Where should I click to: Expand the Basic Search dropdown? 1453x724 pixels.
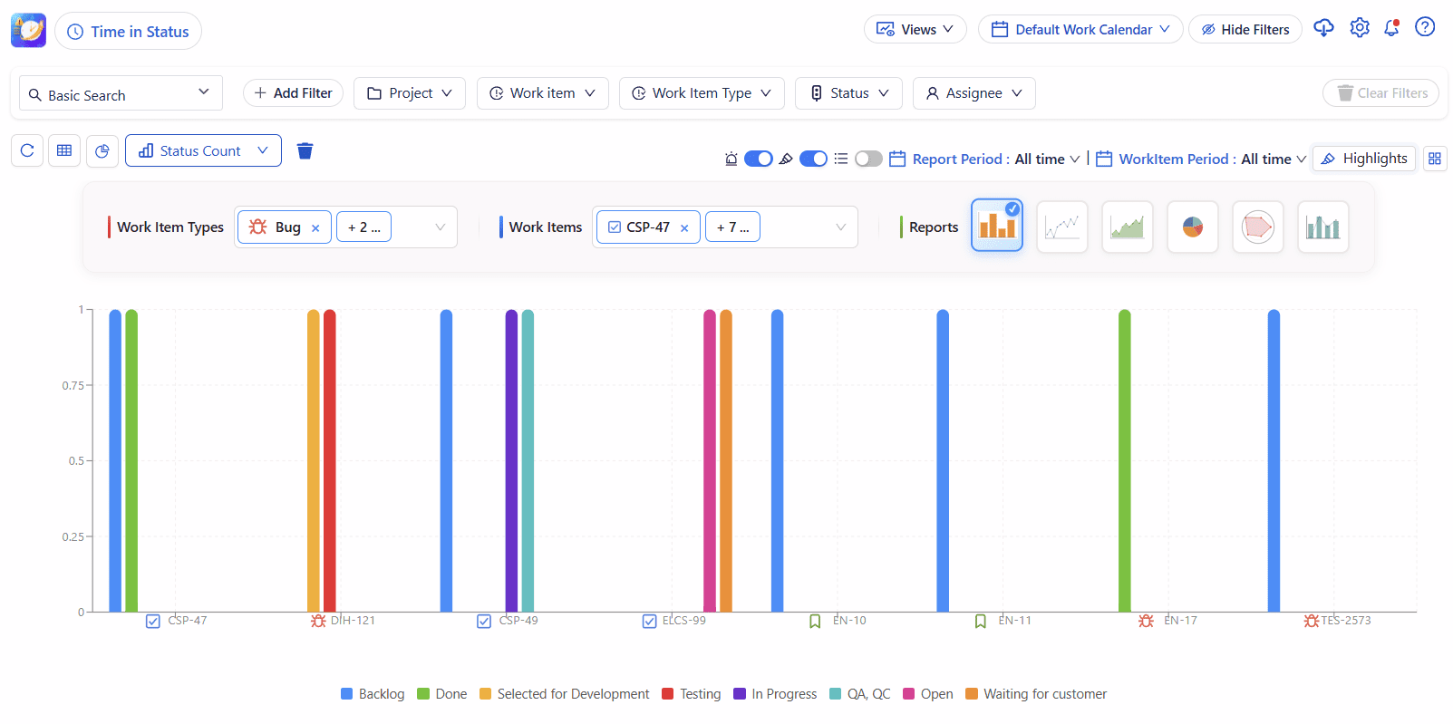pyautogui.click(x=121, y=93)
